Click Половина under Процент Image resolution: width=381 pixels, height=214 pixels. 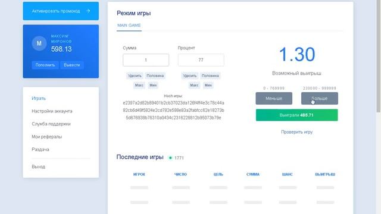pos(210,75)
